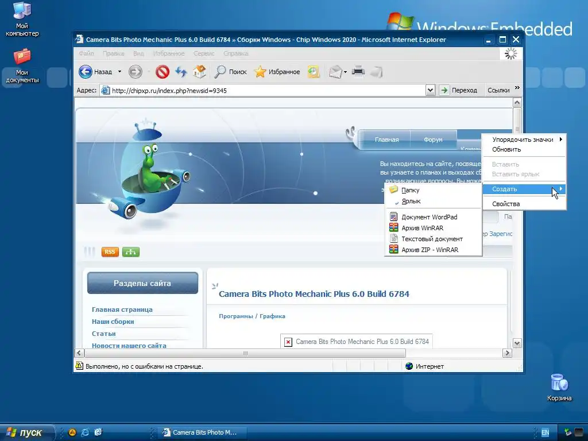588x441 pixels.
Task: Open the Mail button dropdown arrow
Action: tap(345, 72)
